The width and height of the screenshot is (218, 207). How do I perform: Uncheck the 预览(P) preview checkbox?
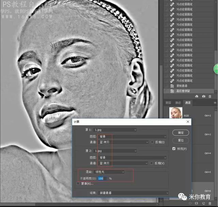click(x=174, y=149)
